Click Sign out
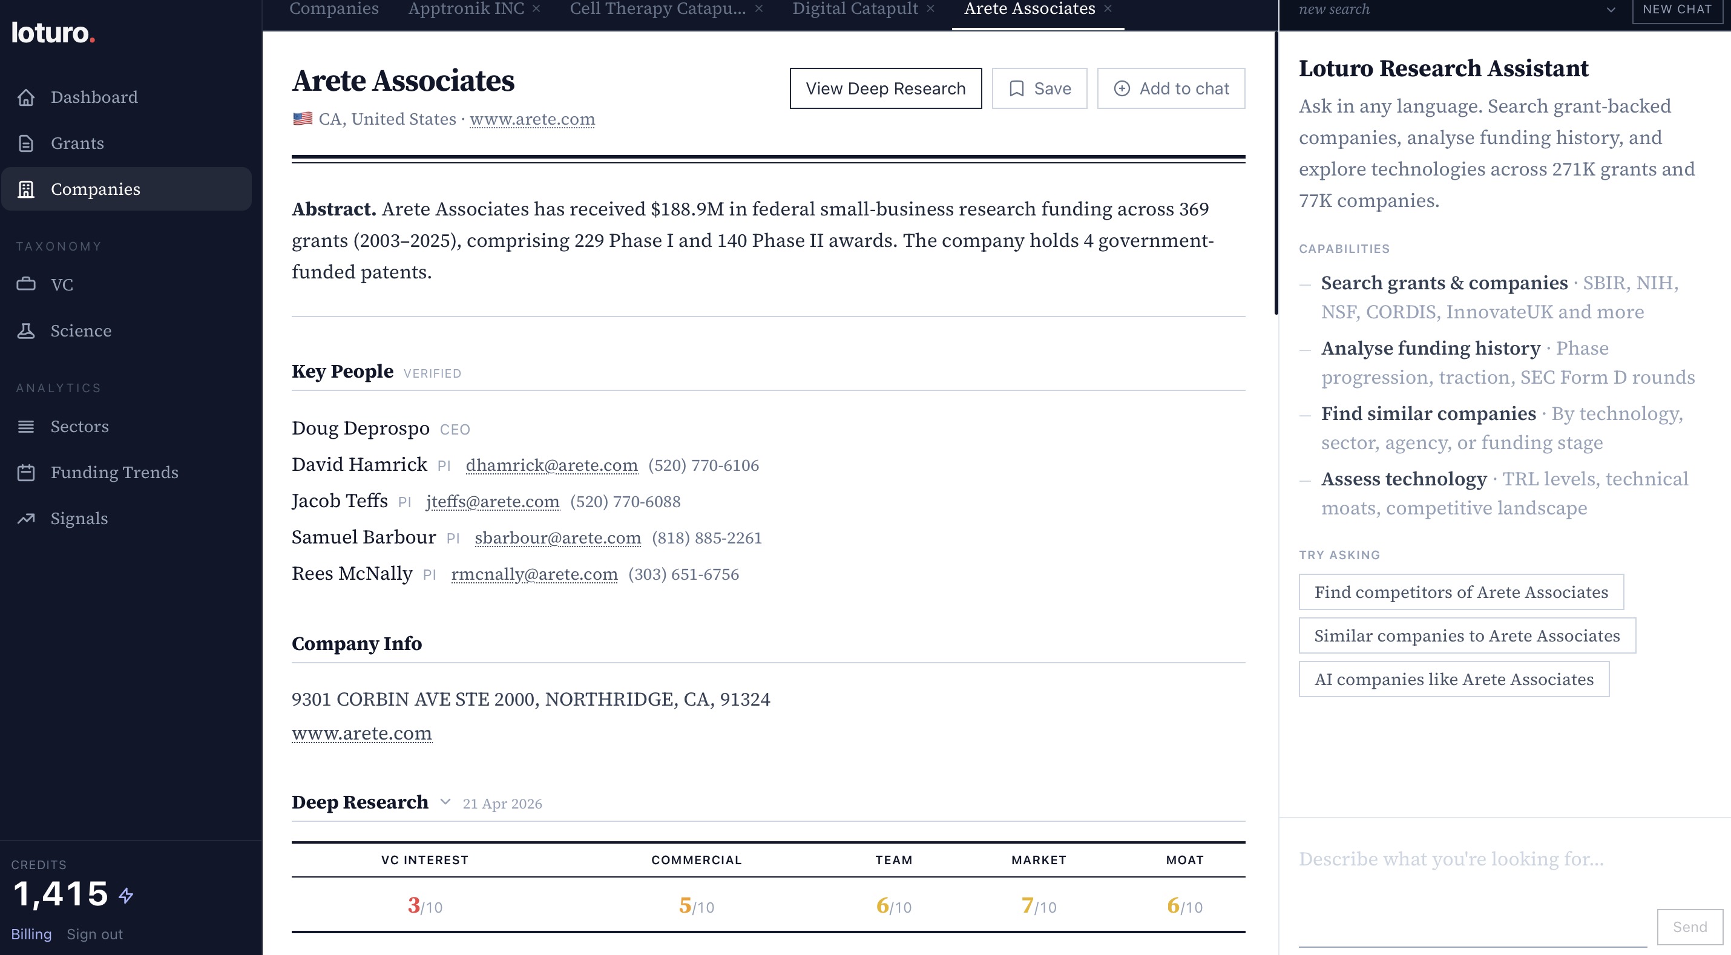Image resolution: width=1731 pixels, height=955 pixels. (95, 934)
